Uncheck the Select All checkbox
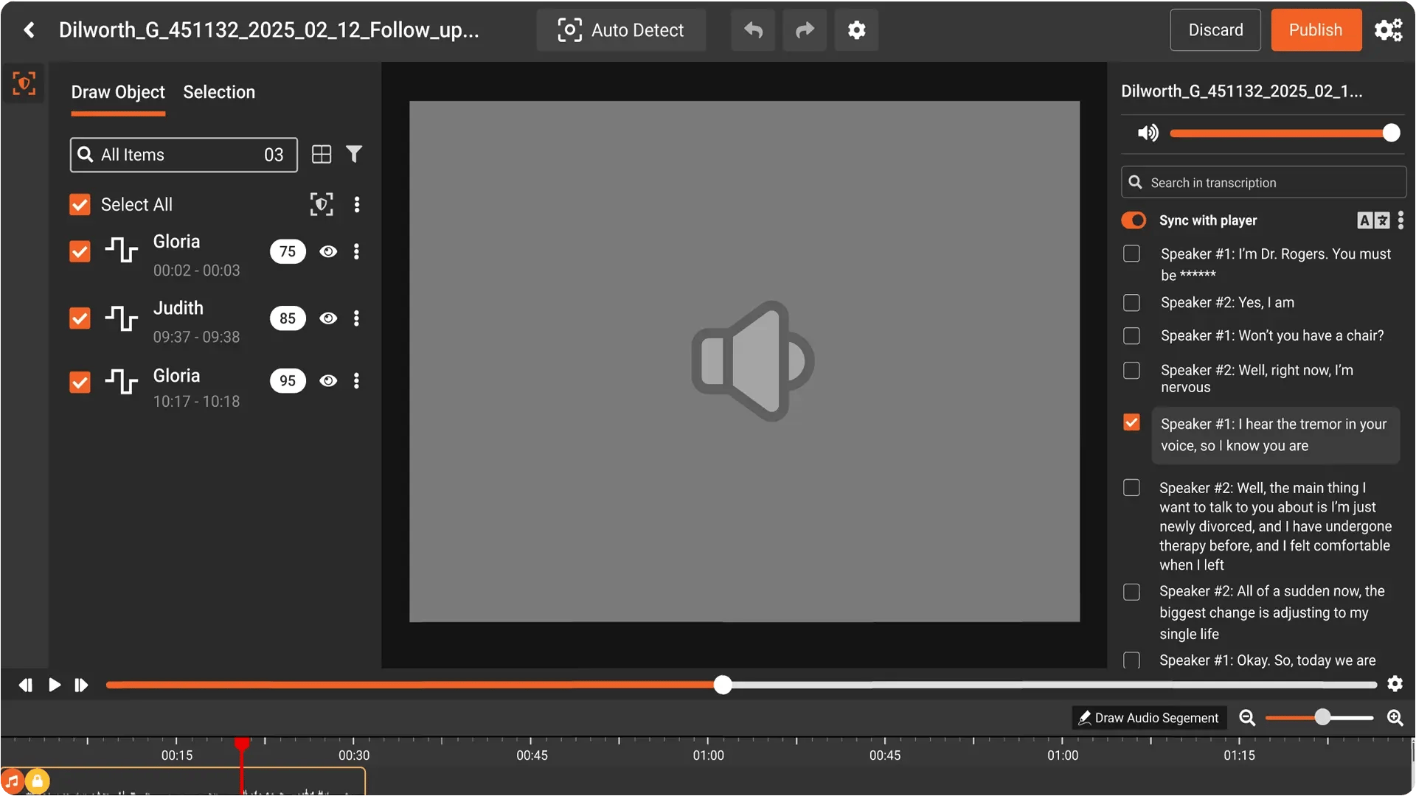The width and height of the screenshot is (1416, 796). pyautogui.click(x=80, y=204)
